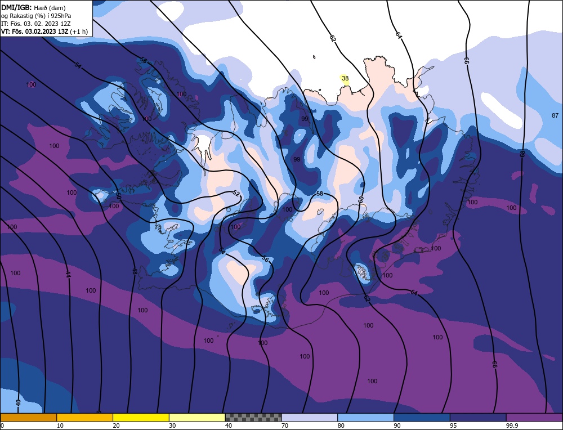
Task: Click the legend tick label '80'
Action: pyautogui.click(x=341, y=425)
